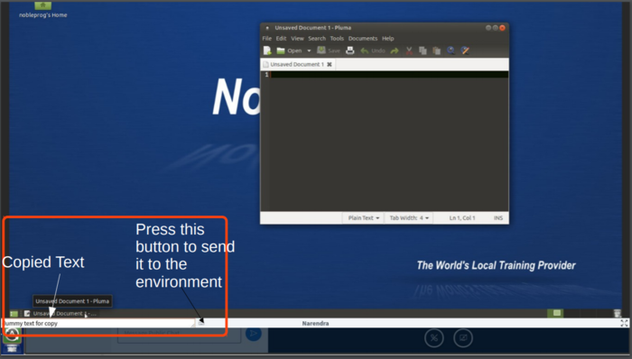
Task: Cut selection with scissors icon
Action: click(x=409, y=51)
